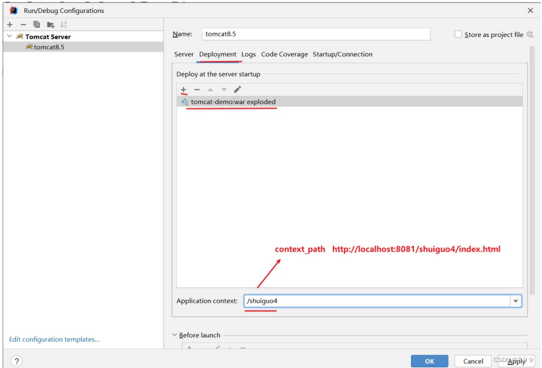Viewport: 542px width, 368px height.
Task: Click the 'Application context:' label
Action: [207, 301]
